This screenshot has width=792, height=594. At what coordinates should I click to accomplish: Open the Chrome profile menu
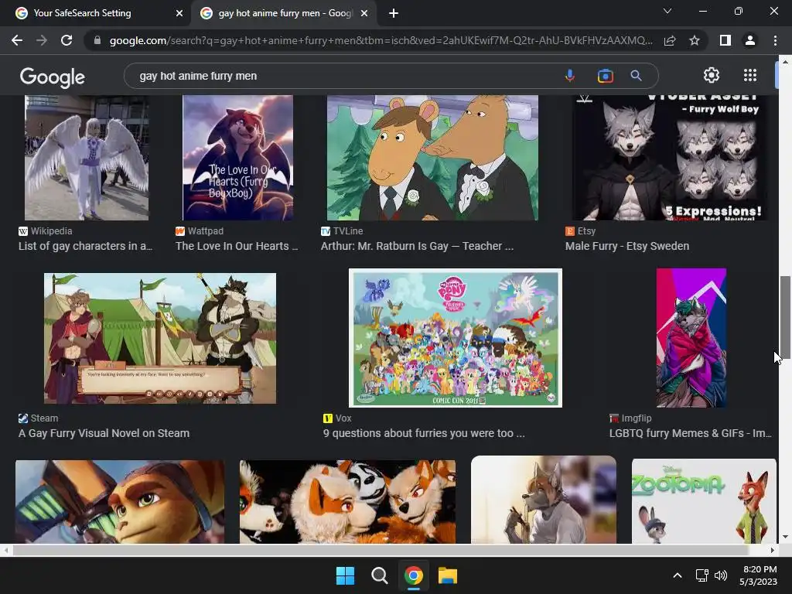750,40
